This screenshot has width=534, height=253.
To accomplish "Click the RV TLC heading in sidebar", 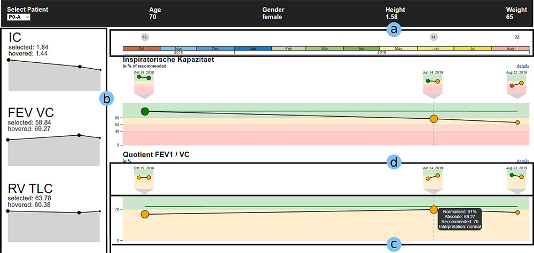I will 32,190.
